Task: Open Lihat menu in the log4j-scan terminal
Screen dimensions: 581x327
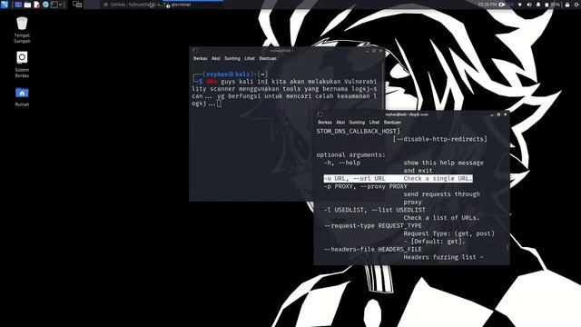Action: 374,123
